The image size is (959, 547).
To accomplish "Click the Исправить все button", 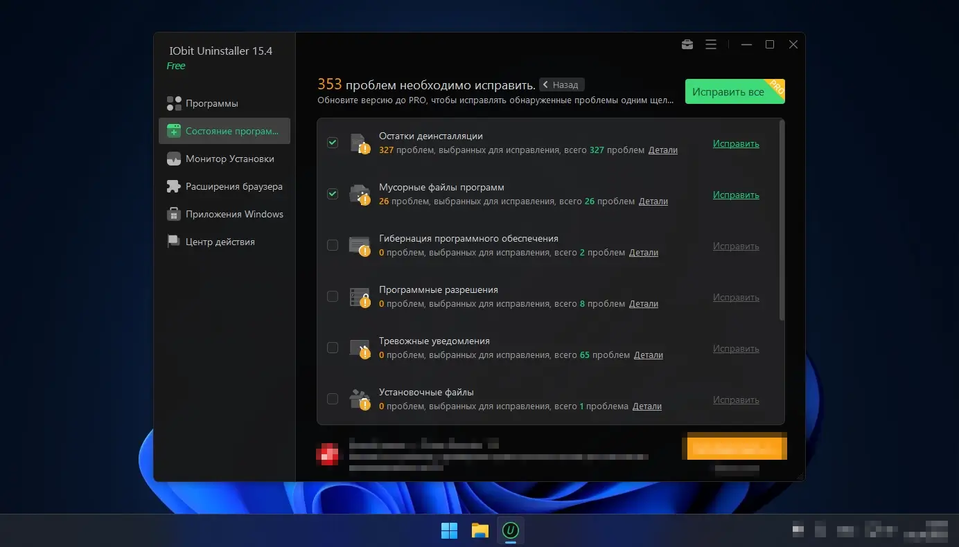I will tap(735, 91).
